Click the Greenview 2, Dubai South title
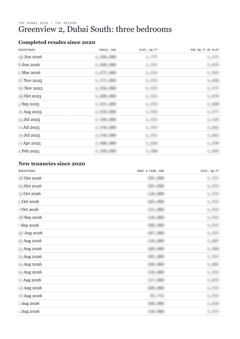 tap(95, 29)
